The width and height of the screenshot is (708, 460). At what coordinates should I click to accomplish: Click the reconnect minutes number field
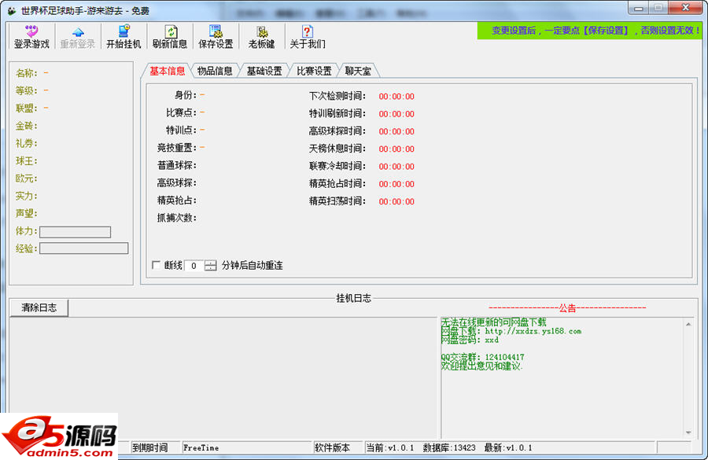coord(194,266)
